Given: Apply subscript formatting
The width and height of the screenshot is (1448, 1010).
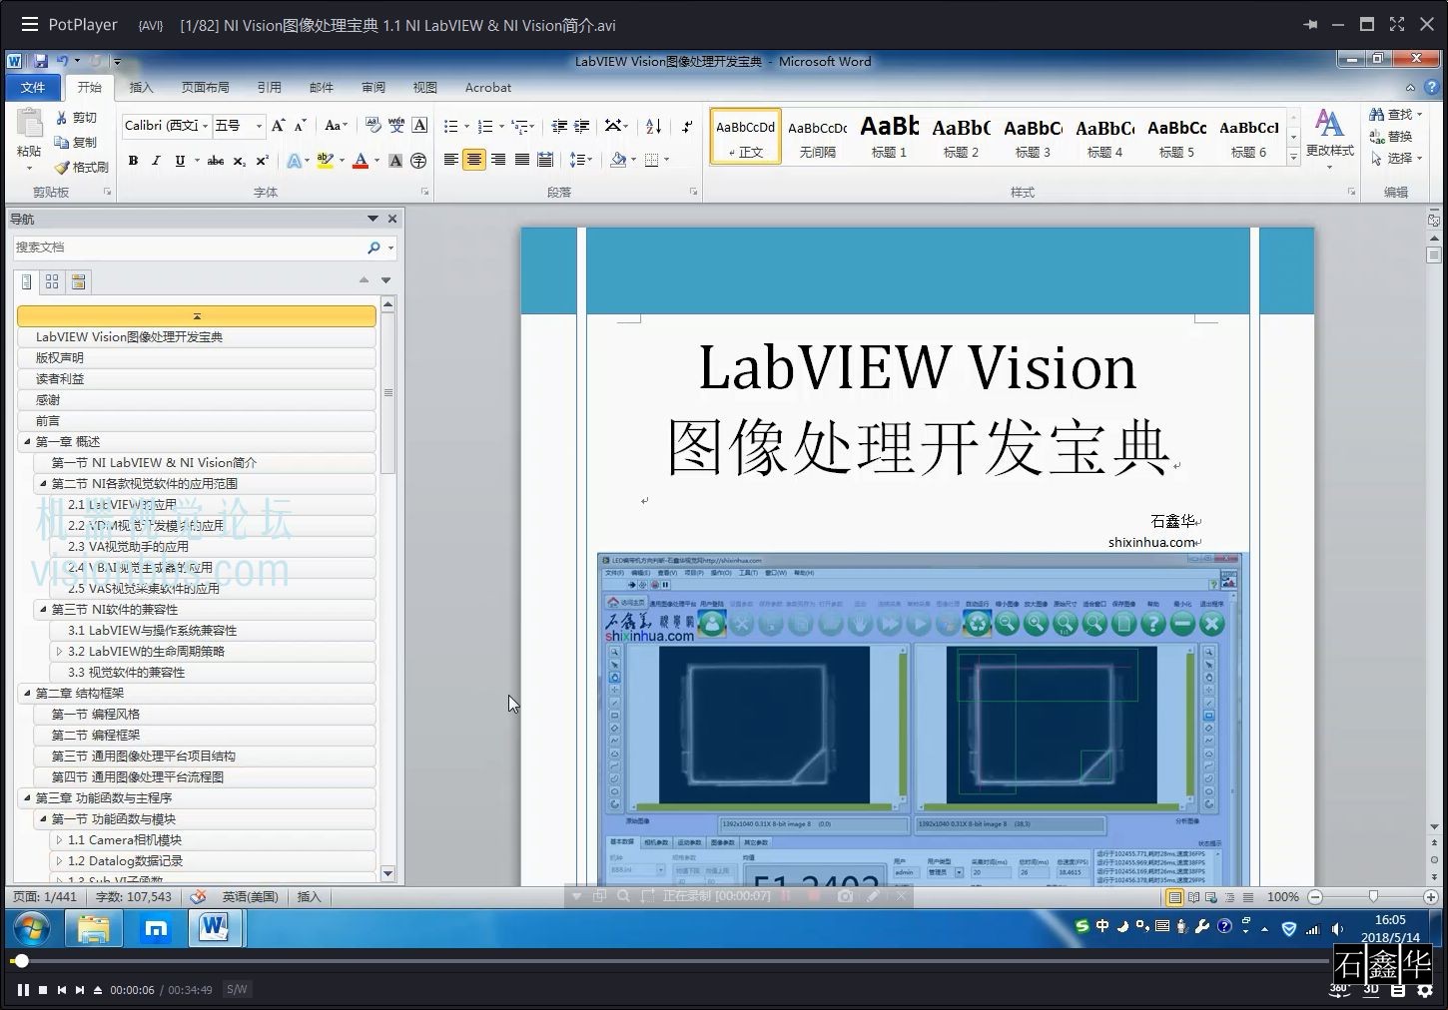Looking at the screenshot, I should pyautogui.click(x=240, y=160).
